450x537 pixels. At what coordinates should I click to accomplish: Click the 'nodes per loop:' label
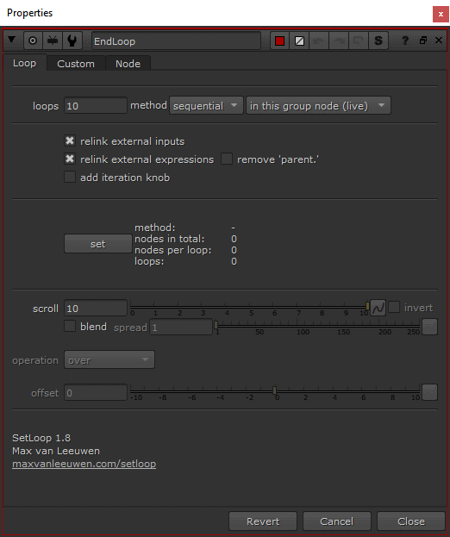click(173, 250)
